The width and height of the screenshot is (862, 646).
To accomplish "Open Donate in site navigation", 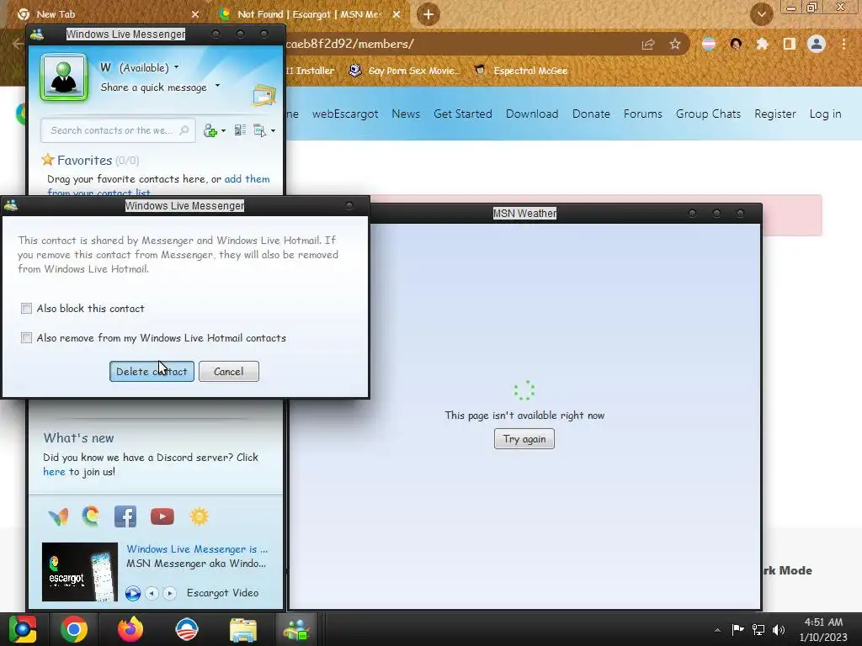I will (592, 114).
